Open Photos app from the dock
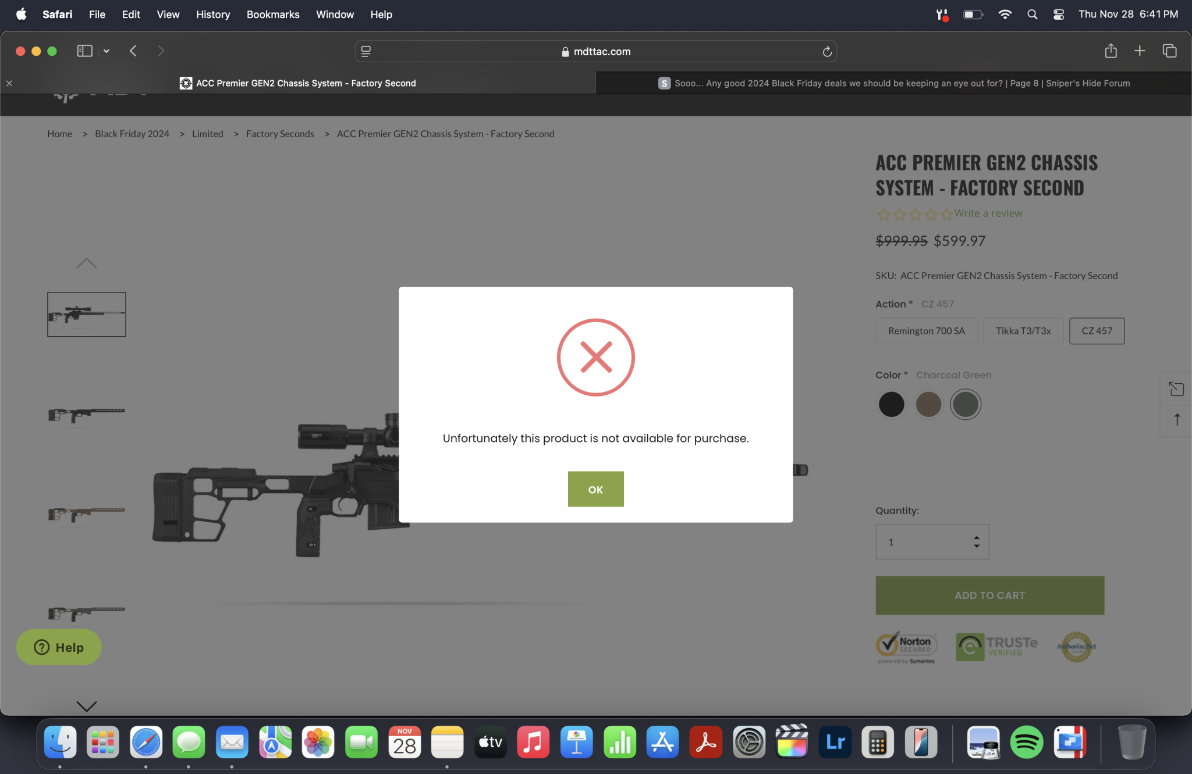Image resolution: width=1192 pixels, height=774 pixels. point(318,742)
